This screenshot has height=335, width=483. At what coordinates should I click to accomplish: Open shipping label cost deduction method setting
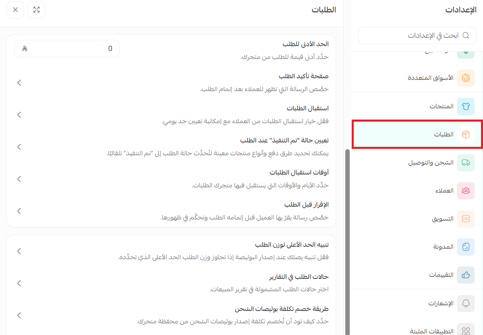coord(19,315)
